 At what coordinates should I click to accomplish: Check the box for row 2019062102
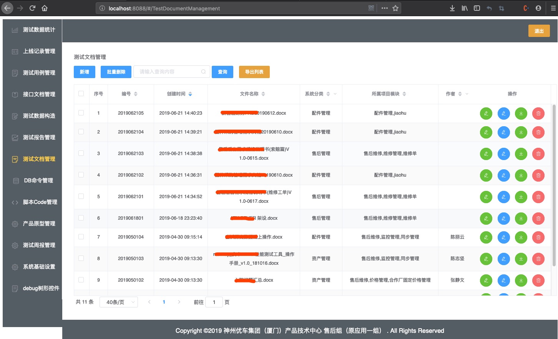click(81, 175)
